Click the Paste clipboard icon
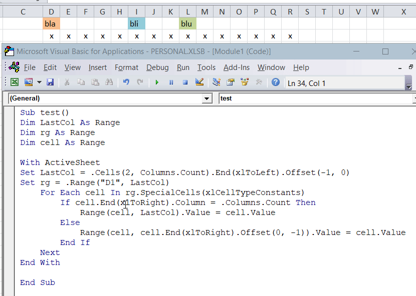The height and width of the screenshot is (296, 416). (95, 82)
